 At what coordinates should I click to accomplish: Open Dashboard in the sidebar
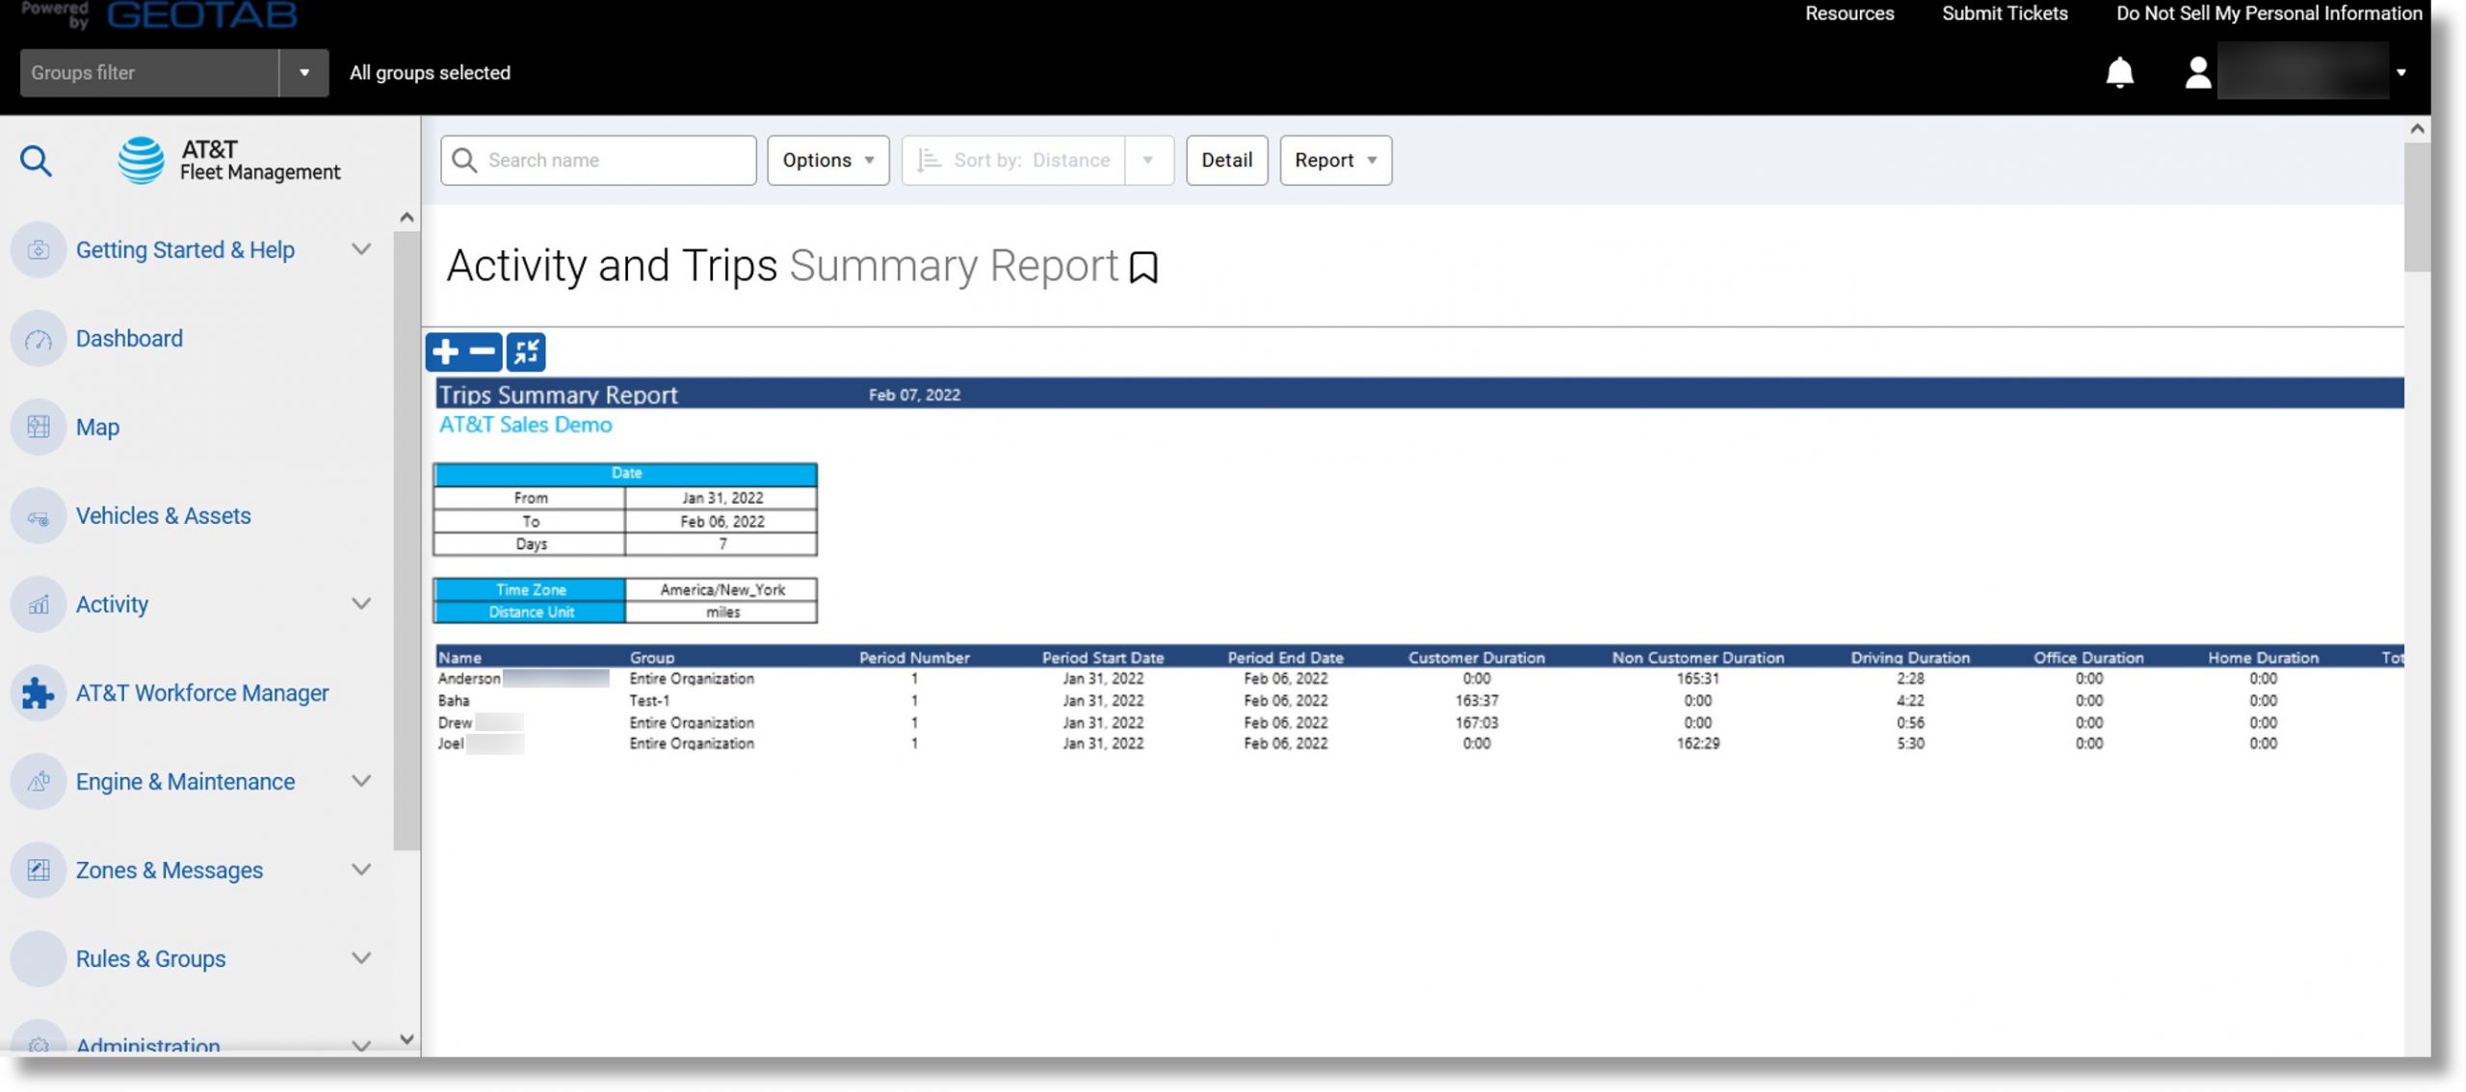coord(129,339)
